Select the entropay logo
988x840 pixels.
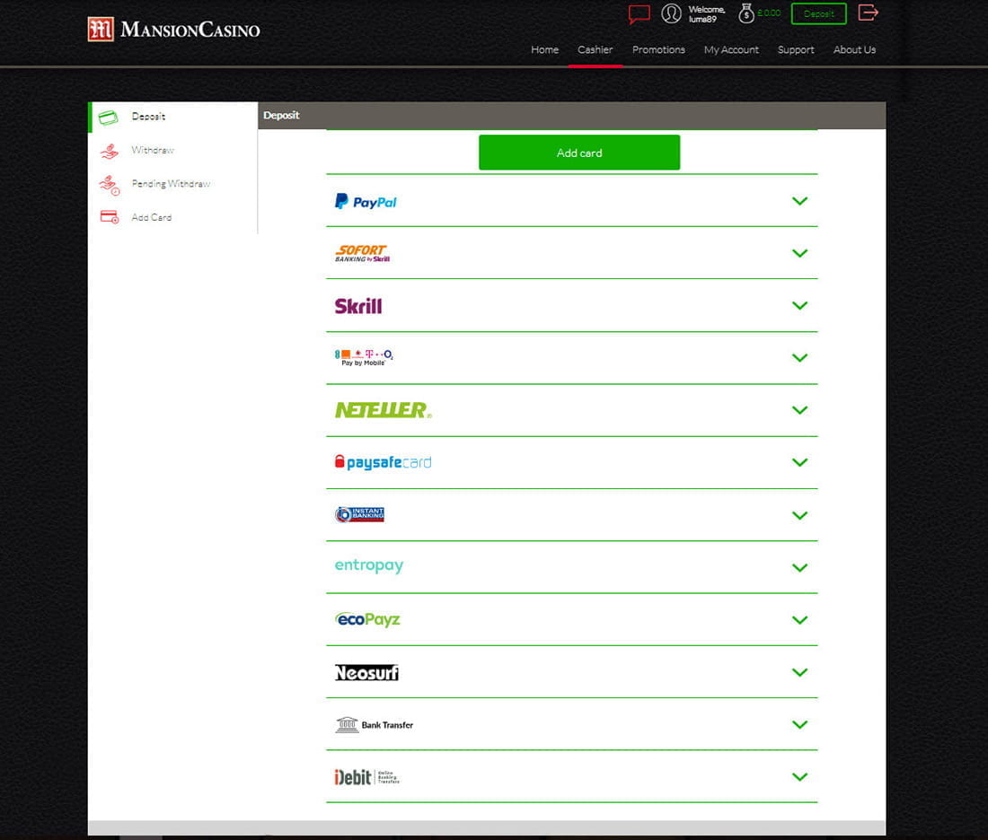click(368, 565)
